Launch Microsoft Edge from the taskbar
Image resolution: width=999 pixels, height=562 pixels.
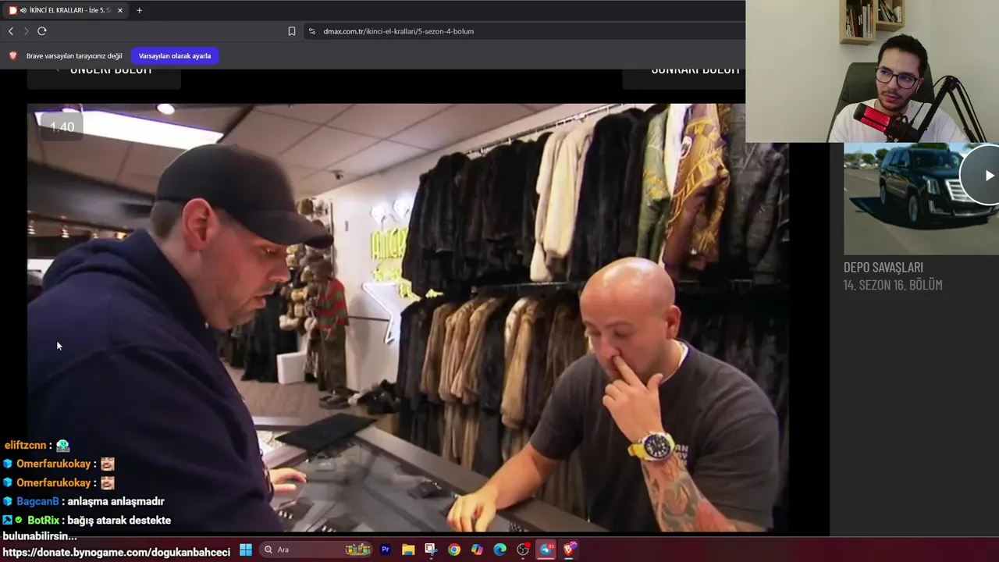(500, 550)
